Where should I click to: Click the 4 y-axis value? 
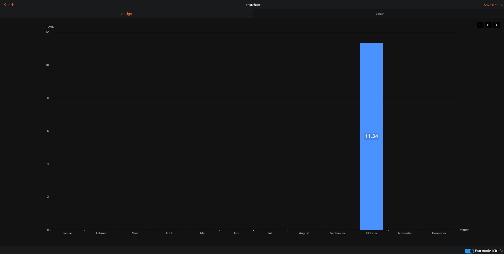[48, 164]
